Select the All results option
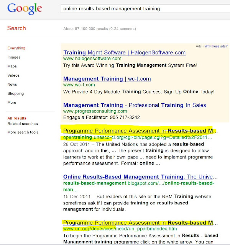 click(x=17, y=118)
